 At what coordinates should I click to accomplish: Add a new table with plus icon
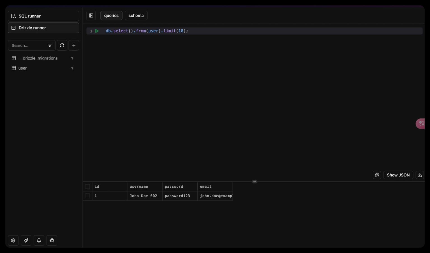74,45
